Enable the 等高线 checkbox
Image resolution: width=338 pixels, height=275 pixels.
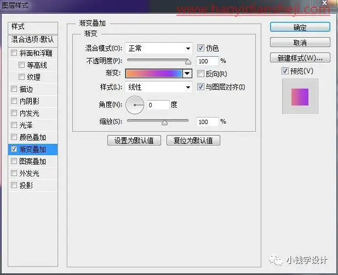21,65
